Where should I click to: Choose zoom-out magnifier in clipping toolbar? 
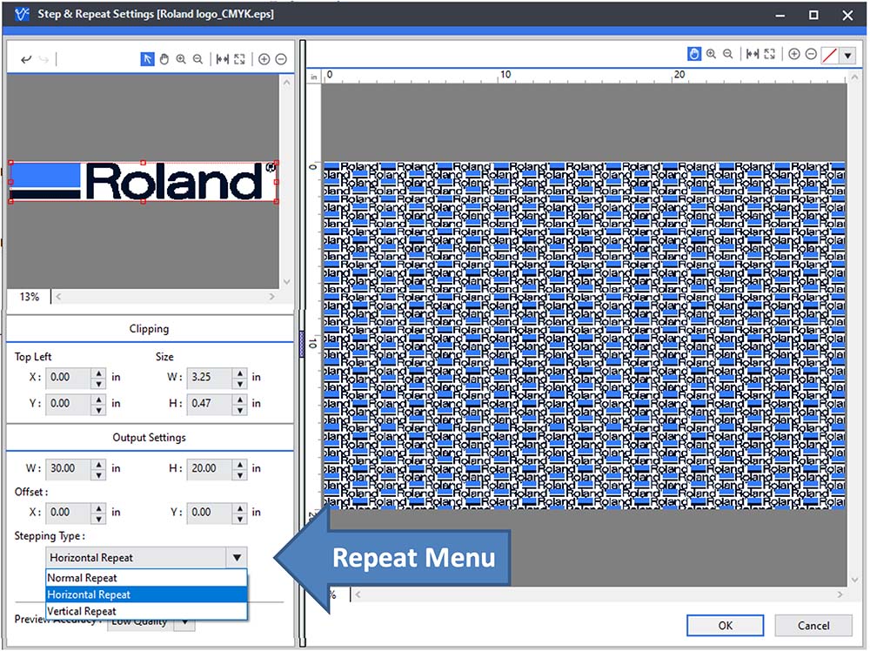197,59
